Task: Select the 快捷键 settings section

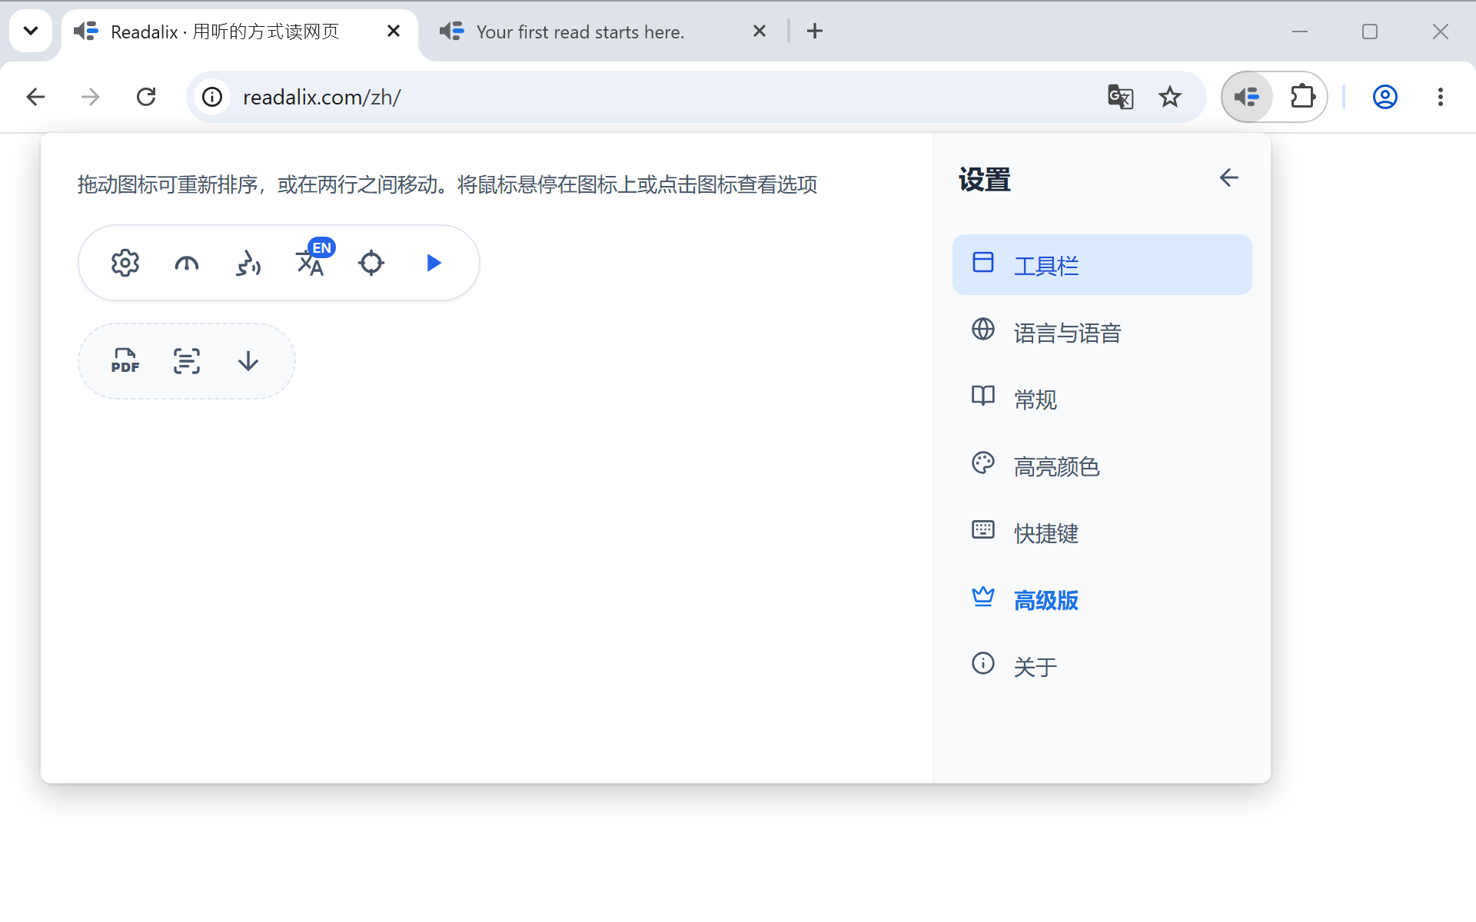Action: click(x=1102, y=532)
